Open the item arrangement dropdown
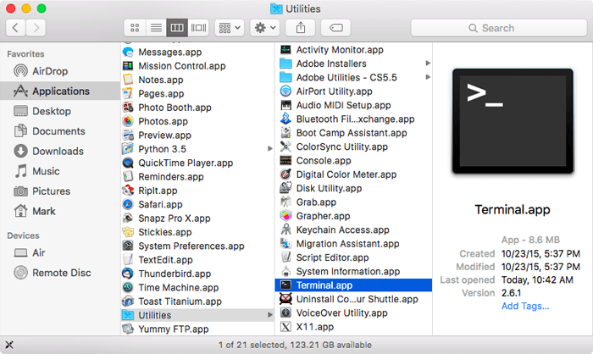Image resolution: width=593 pixels, height=354 pixels. click(230, 28)
